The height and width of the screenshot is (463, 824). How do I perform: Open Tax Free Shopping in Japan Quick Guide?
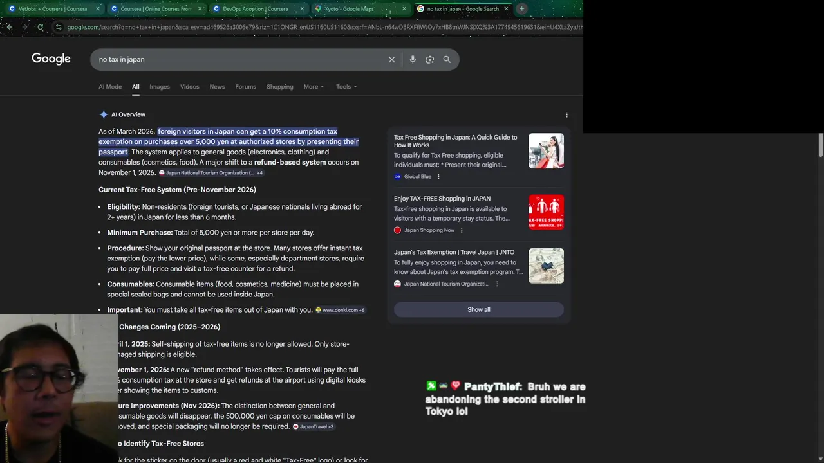[456, 141]
